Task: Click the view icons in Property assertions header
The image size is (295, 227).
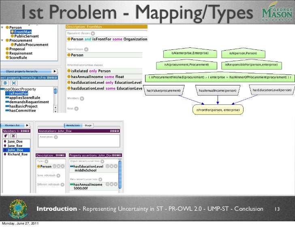Action: [x=117, y=155]
